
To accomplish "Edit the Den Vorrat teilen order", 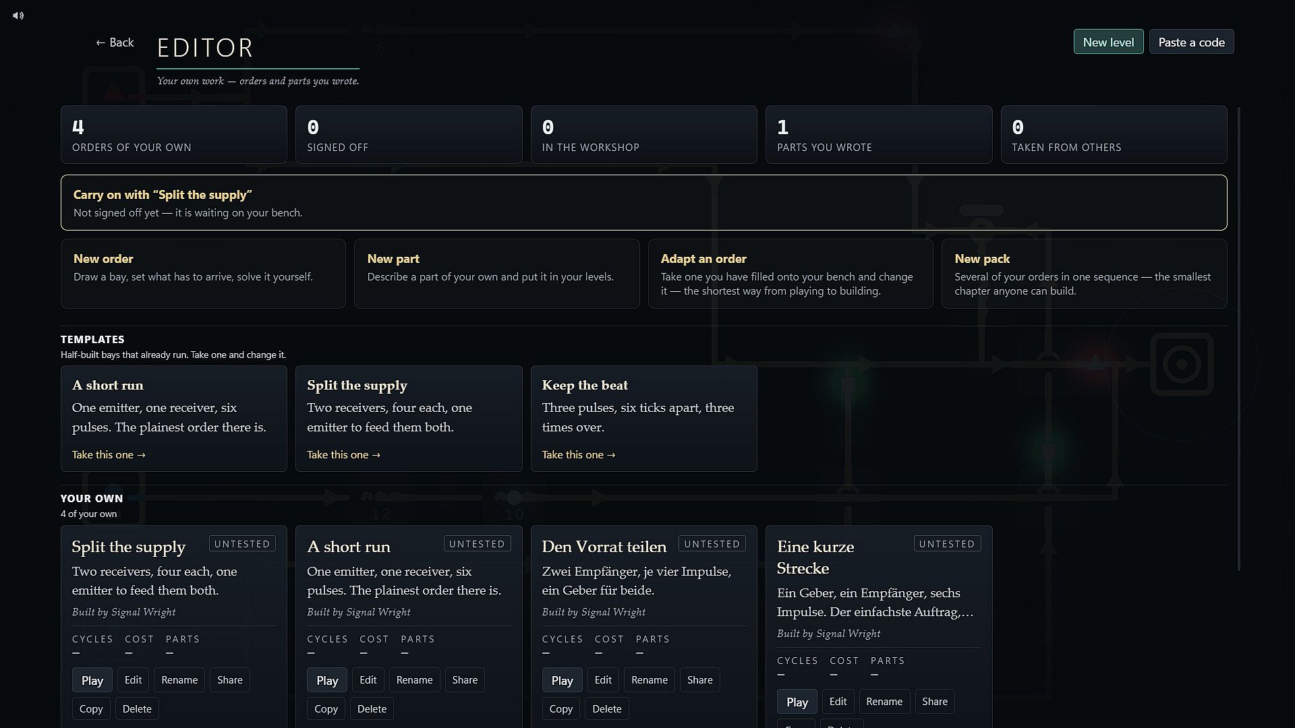I will click(603, 680).
